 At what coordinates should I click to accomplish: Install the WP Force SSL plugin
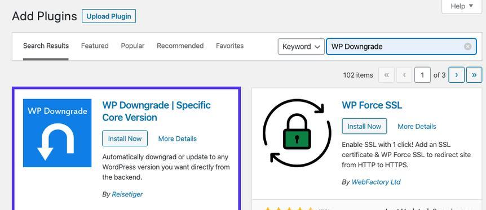(364, 126)
